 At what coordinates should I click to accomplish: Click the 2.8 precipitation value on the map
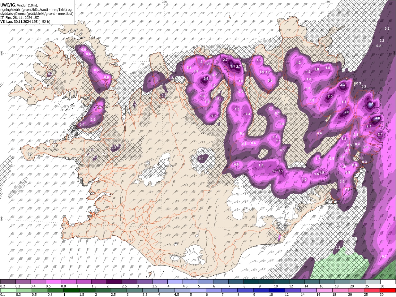pyautogui.click(x=347, y=112)
